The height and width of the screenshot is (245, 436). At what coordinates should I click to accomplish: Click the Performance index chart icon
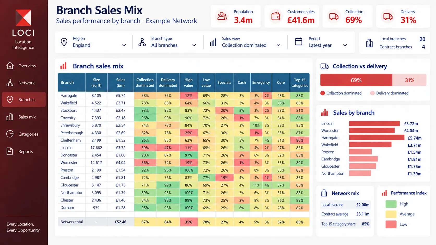[x=384, y=193]
